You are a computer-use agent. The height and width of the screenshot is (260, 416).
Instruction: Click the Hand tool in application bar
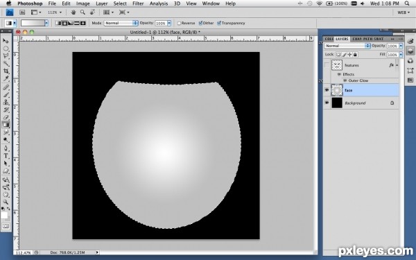pyautogui.click(x=73, y=12)
